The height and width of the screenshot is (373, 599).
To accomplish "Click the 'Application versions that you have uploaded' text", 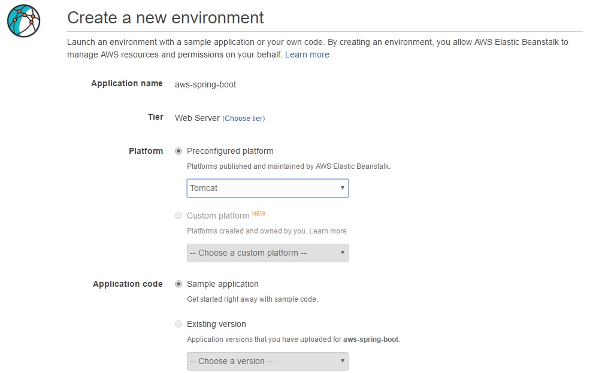I will [x=294, y=339].
